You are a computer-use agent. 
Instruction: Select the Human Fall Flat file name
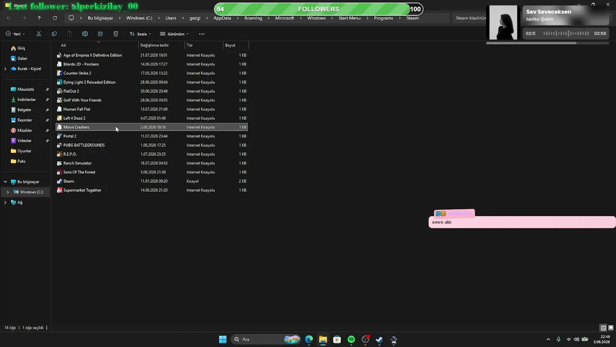[77, 109]
